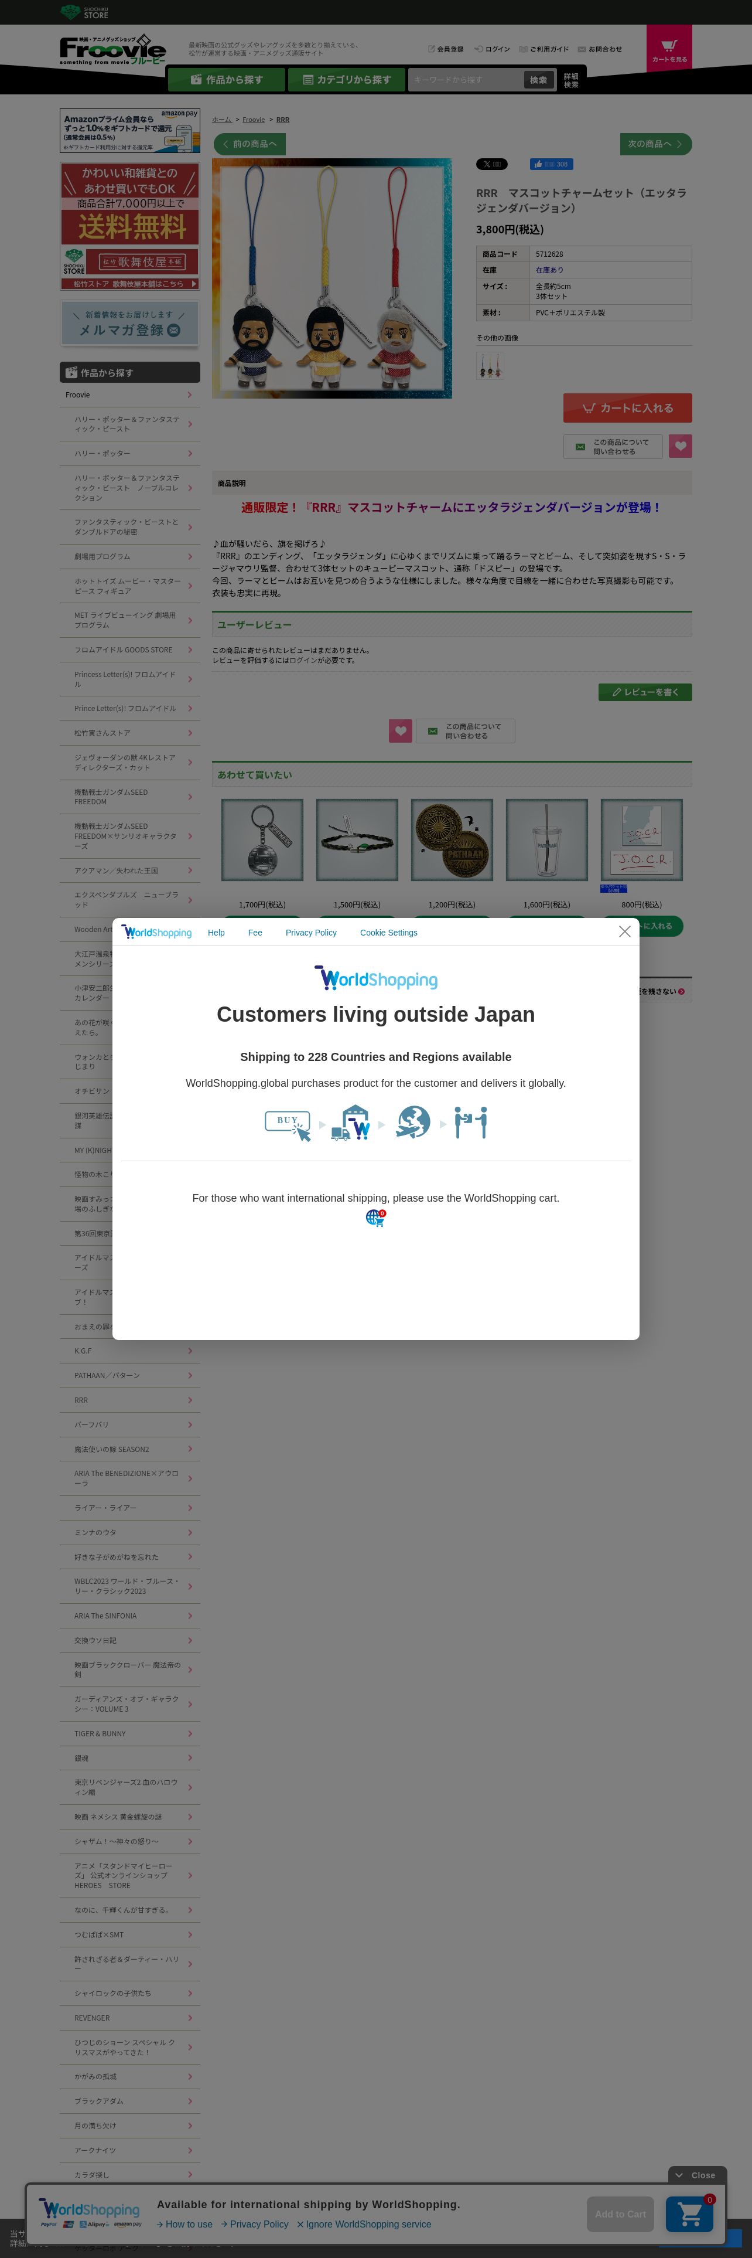Click the tumbler cup product thumbnail
This screenshot has width=752, height=2258.
(547, 840)
